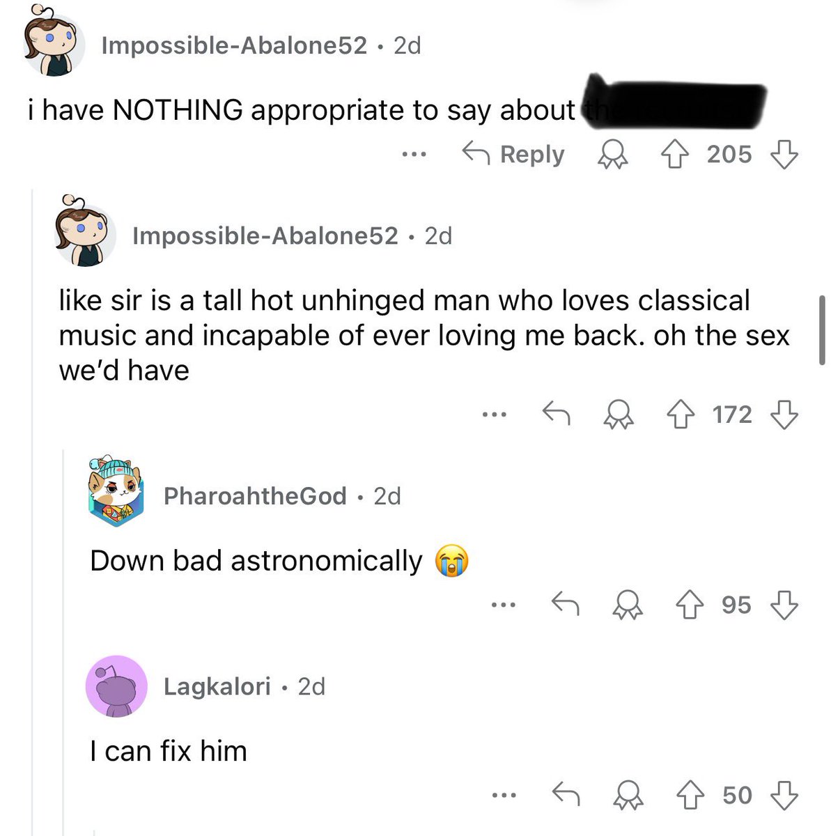This screenshot has height=836, width=831.
Task: Click the vertical scrollbar handle
Action: pyautogui.click(x=822, y=330)
